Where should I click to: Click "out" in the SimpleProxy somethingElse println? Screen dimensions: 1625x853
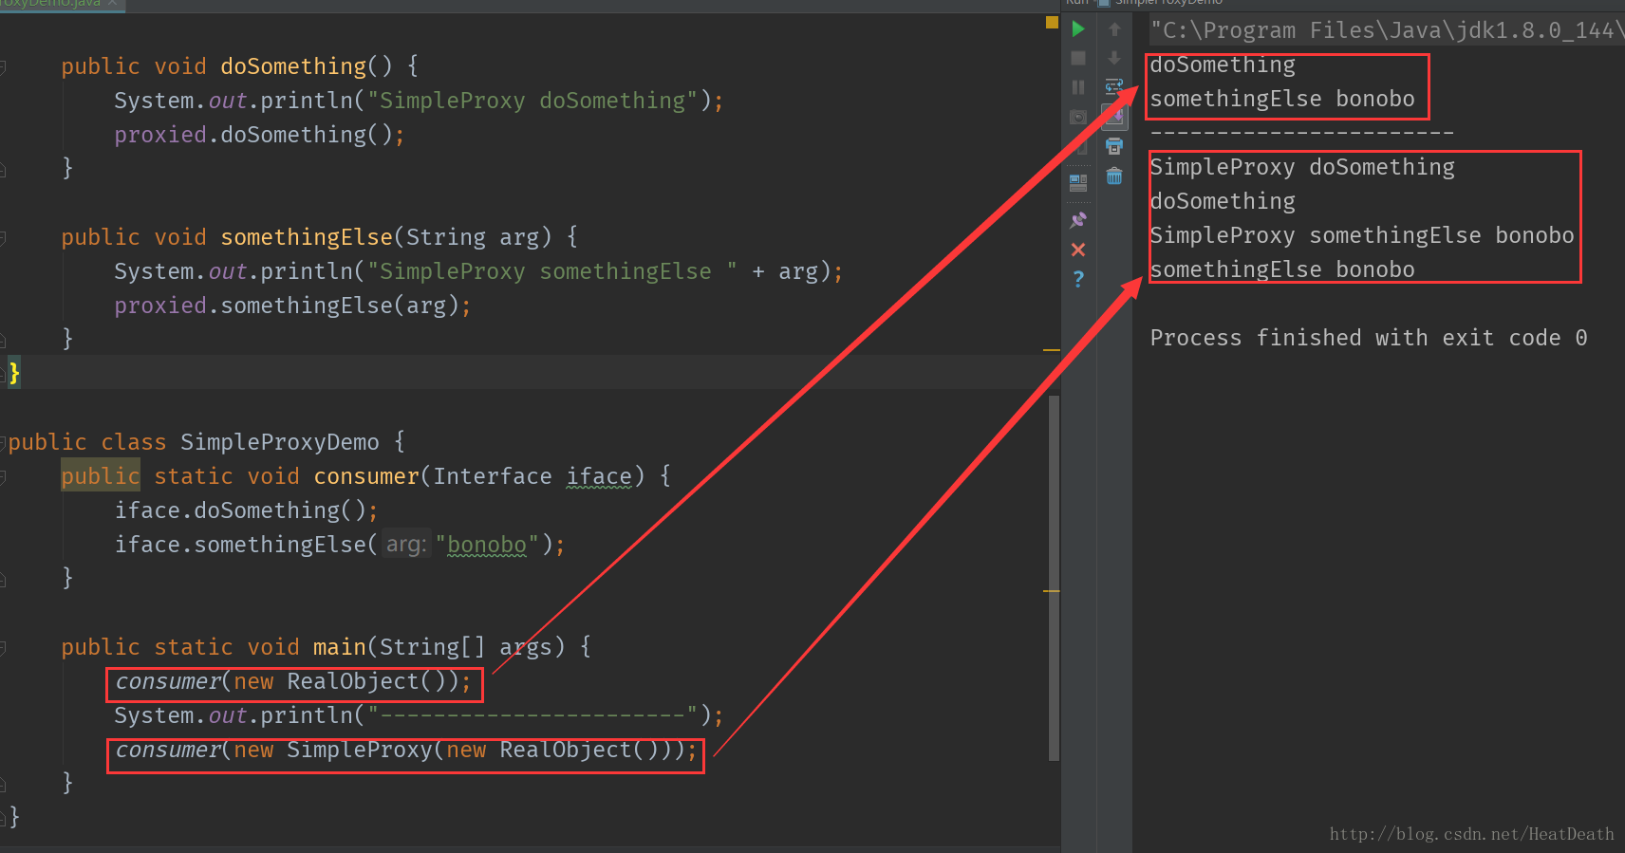click(x=228, y=271)
